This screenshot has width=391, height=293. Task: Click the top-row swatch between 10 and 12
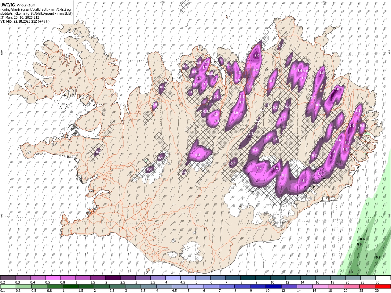tap(278, 278)
